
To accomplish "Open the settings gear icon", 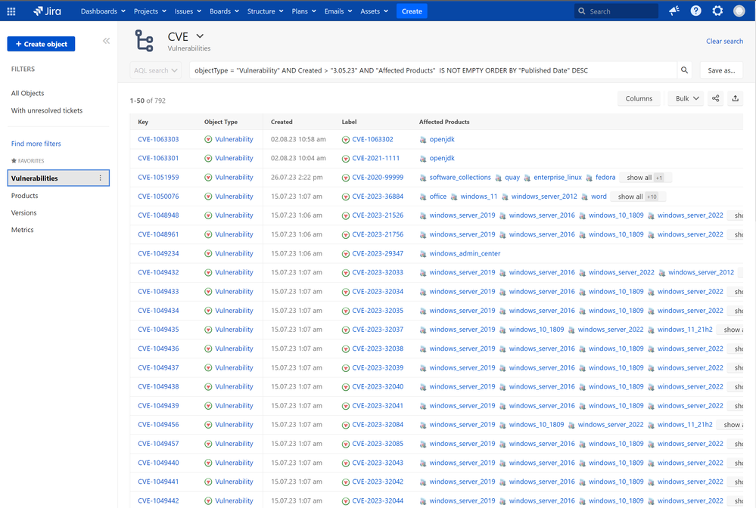I will (717, 11).
